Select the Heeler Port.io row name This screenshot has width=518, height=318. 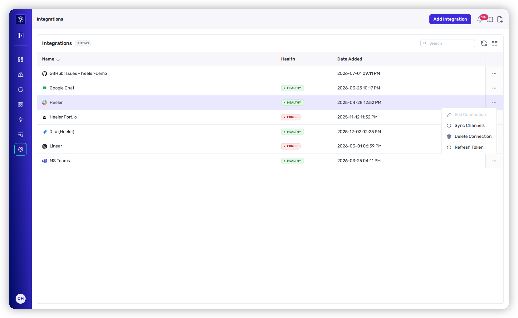point(63,117)
